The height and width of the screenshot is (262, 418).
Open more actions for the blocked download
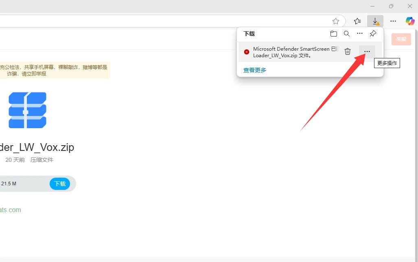(x=367, y=52)
